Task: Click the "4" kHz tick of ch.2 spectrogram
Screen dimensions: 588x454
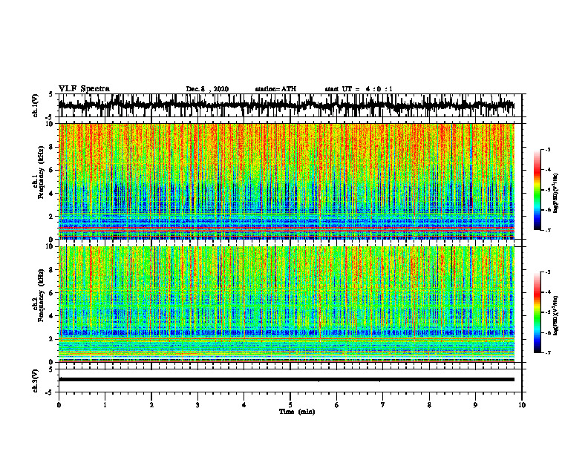Action: click(x=52, y=316)
